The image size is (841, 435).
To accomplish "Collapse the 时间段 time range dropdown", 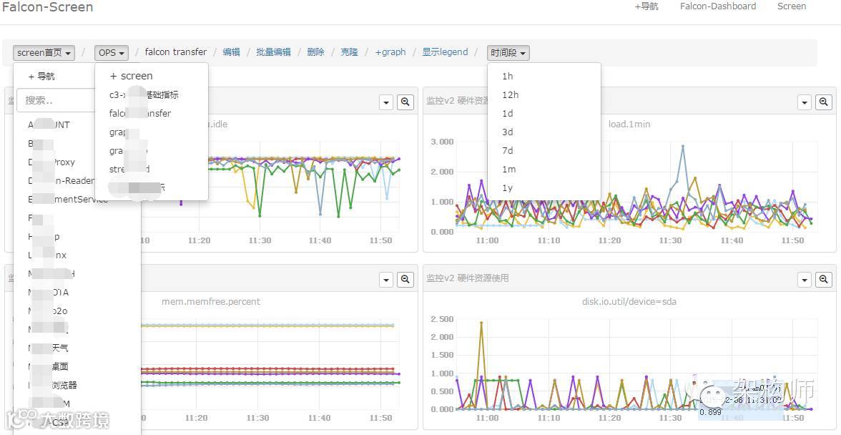I will pos(508,52).
